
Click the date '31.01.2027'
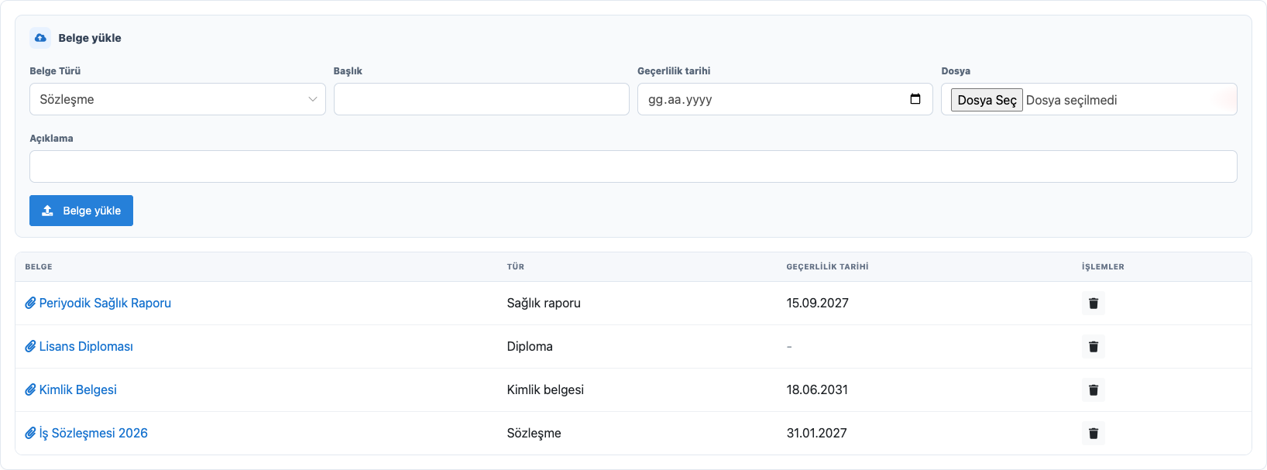(816, 433)
